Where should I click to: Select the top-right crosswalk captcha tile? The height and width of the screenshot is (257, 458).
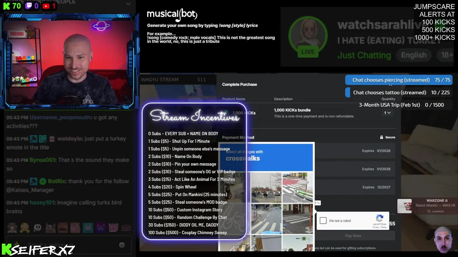tap(297, 188)
